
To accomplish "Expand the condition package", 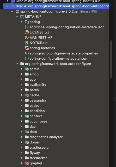I will (21, 111).
